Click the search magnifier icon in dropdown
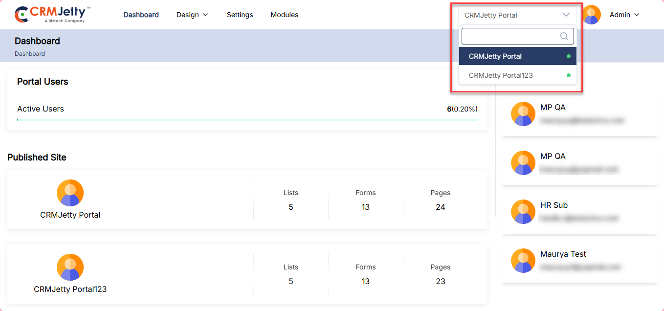Screen dimensions: 664x311 pyautogui.click(x=564, y=36)
